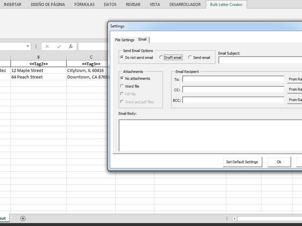The image size is (302, 226).
Task: Add a new worksheet using the plus icon
Action: click(x=23, y=218)
